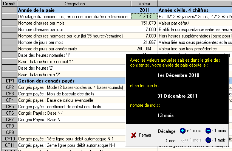Click '1er Décembre 2010' start date text
This screenshot has height=151, width=232.
(178, 75)
